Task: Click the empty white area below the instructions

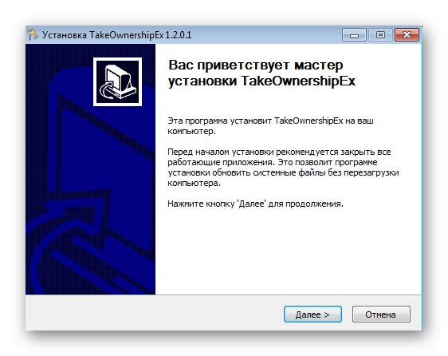Action: 288,251
